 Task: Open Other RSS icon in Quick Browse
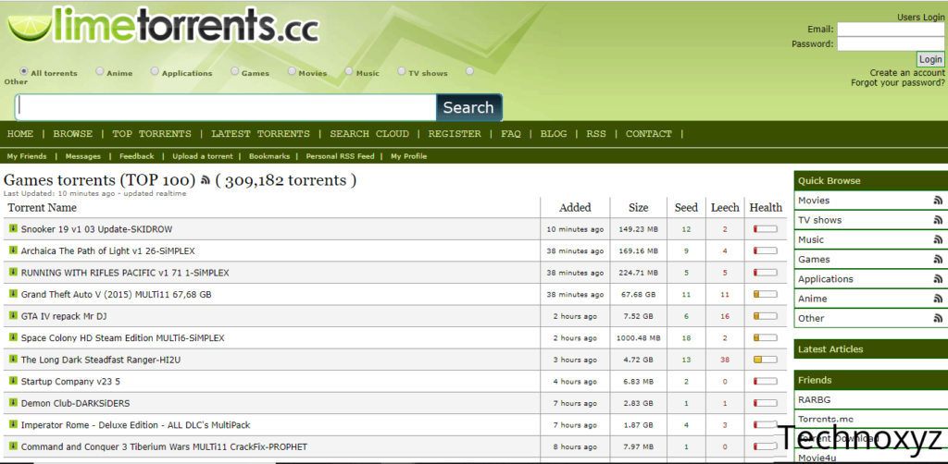pos(938,318)
